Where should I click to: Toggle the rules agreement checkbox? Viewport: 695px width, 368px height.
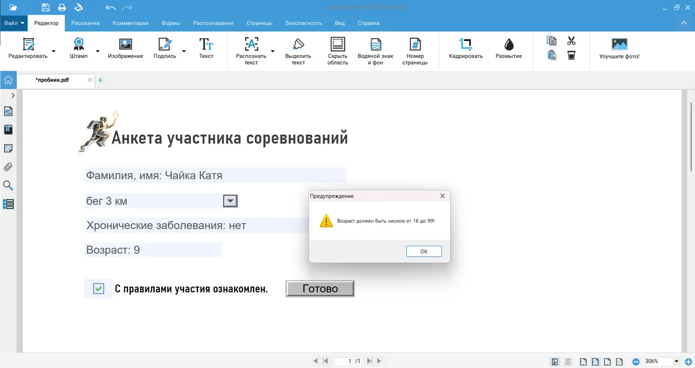point(98,289)
